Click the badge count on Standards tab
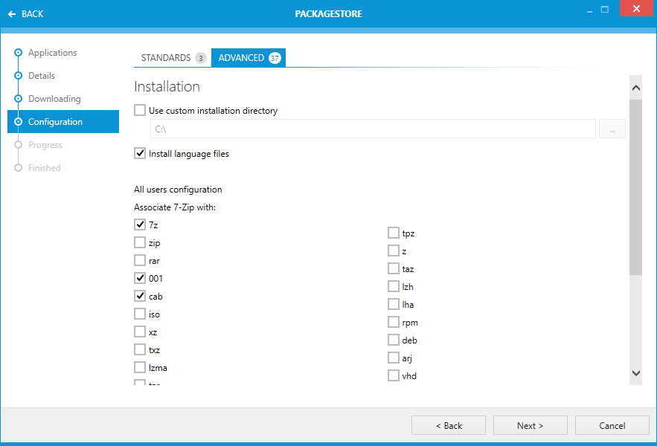This screenshot has width=657, height=446. click(201, 58)
